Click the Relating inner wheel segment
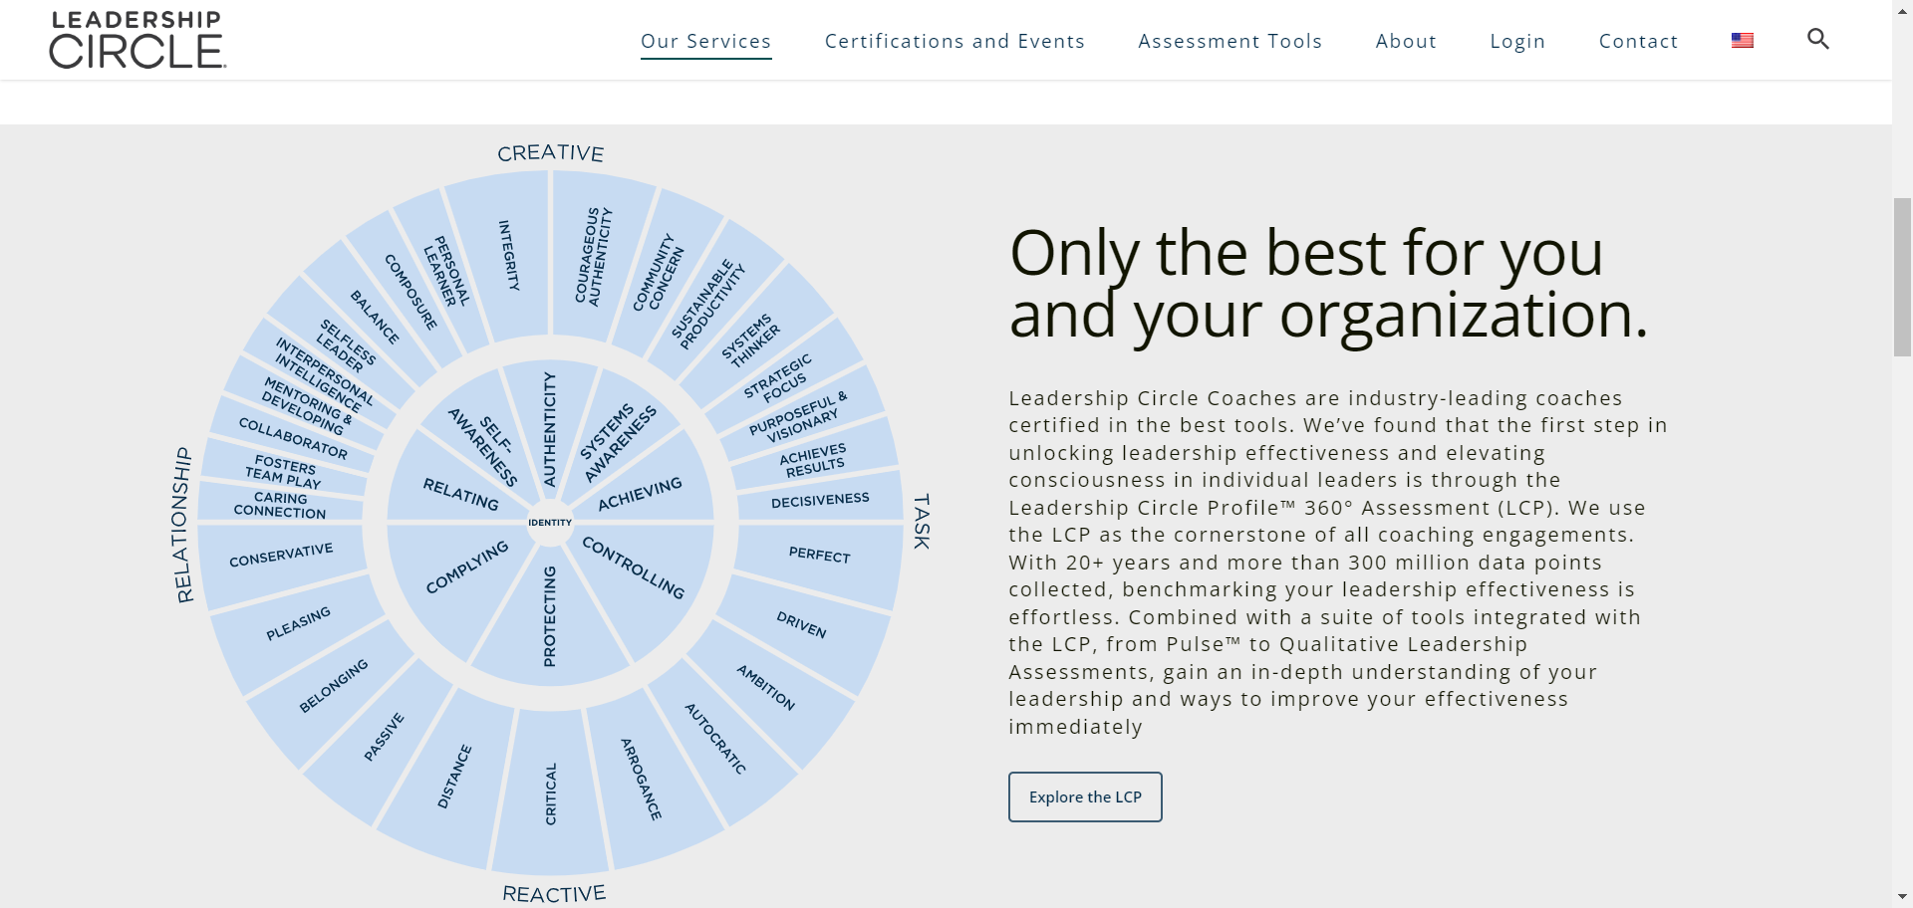Image resolution: width=1913 pixels, height=908 pixels. pyautogui.click(x=460, y=493)
